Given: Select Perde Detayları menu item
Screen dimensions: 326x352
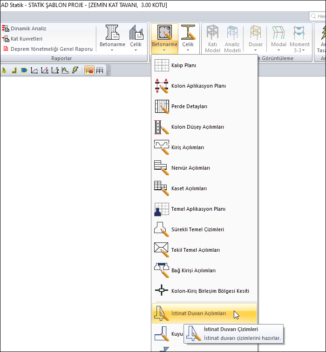Looking at the screenshot, I should pyautogui.click(x=204, y=106).
